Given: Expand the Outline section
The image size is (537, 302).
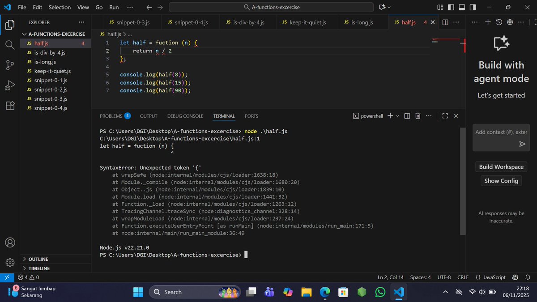Looking at the screenshot, I should point(38,259).
